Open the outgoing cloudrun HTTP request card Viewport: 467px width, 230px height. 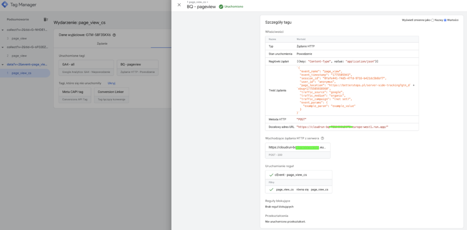click(297, 151)
